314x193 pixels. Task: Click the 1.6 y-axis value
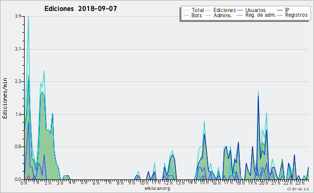(18, 114)
